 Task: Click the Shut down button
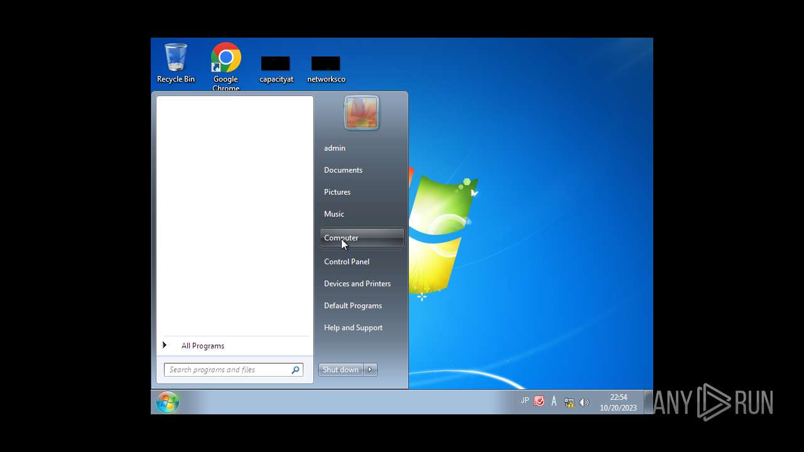340,370
